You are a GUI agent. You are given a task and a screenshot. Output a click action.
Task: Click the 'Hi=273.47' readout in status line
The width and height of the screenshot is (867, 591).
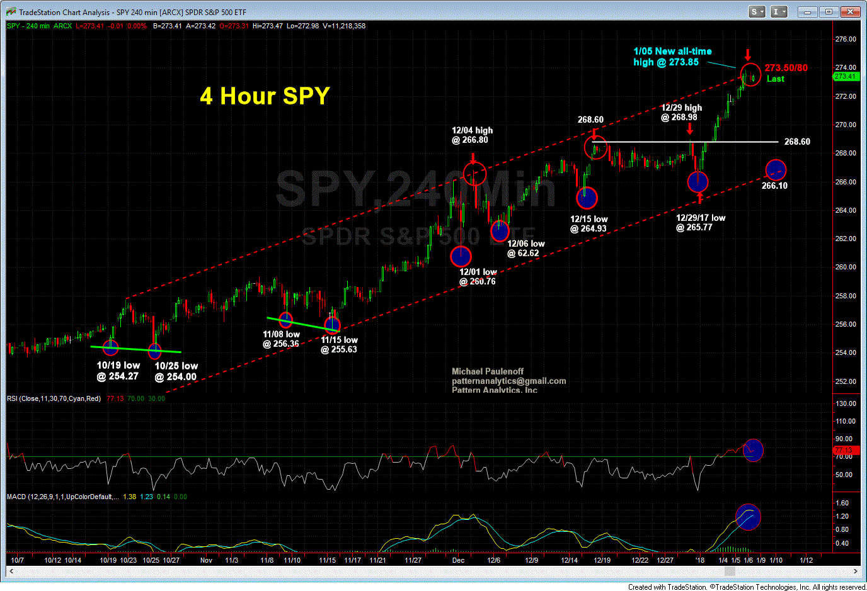click(x=268, y=26)
